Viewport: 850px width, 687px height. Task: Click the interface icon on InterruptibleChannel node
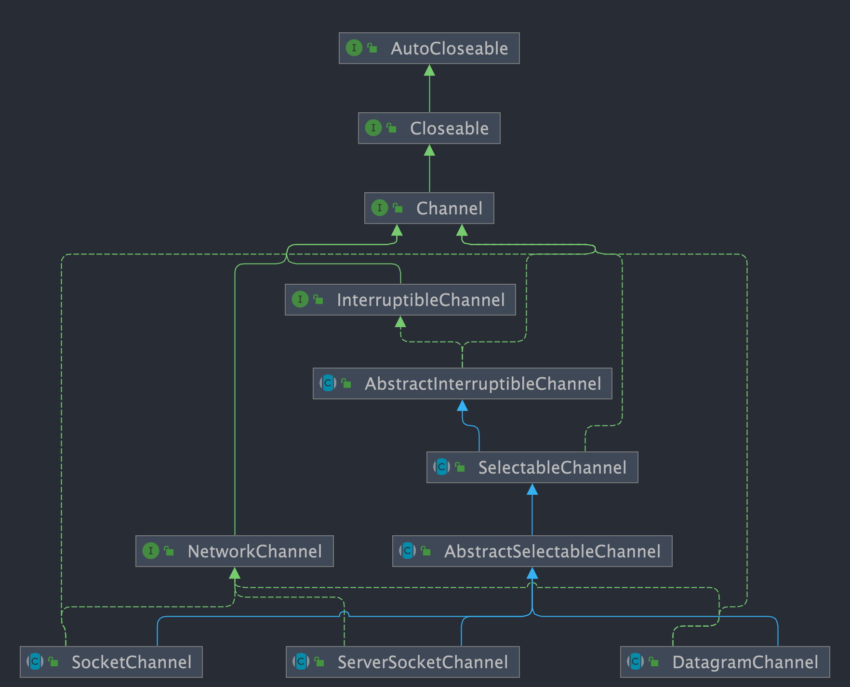(301, 299)
